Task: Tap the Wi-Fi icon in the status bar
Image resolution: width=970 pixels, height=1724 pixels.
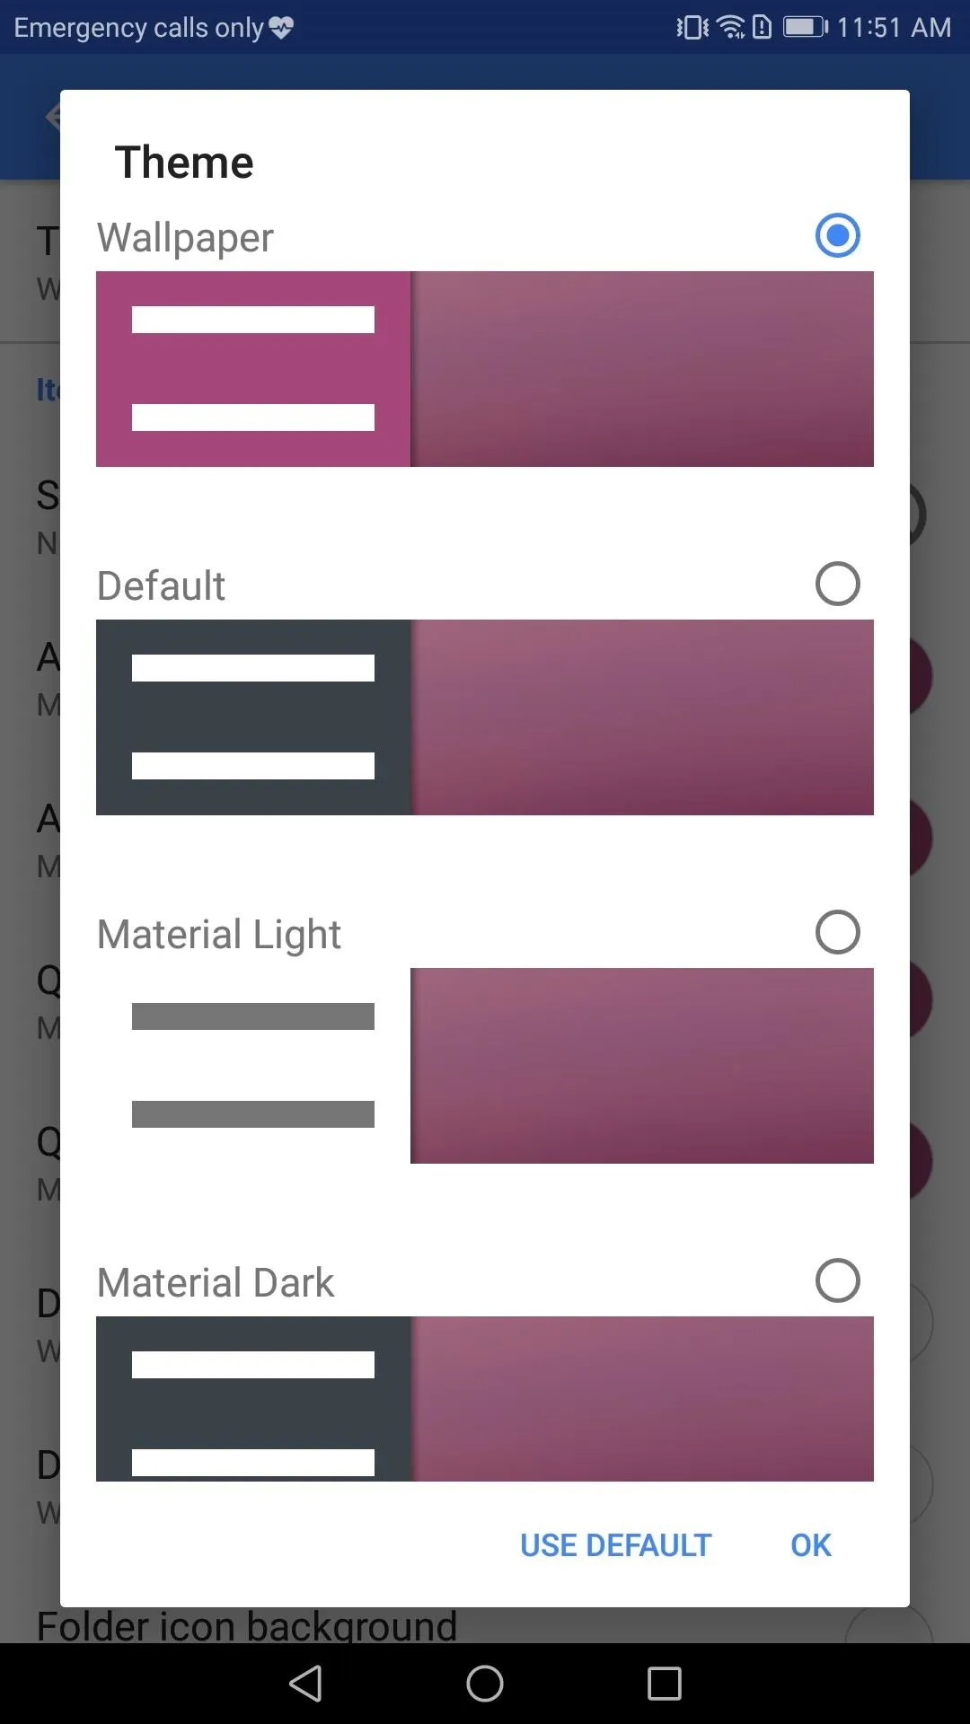Action: (x=732, y=27)
